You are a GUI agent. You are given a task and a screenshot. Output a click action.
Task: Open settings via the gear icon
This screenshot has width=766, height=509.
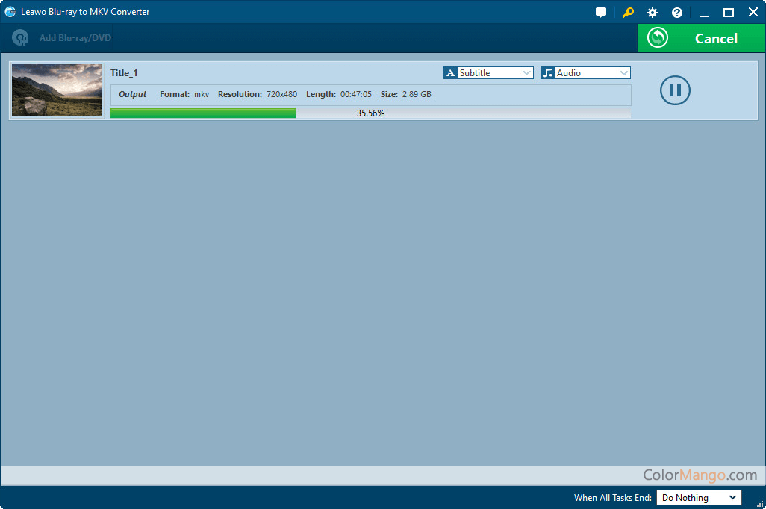click(x=653, y=13)
